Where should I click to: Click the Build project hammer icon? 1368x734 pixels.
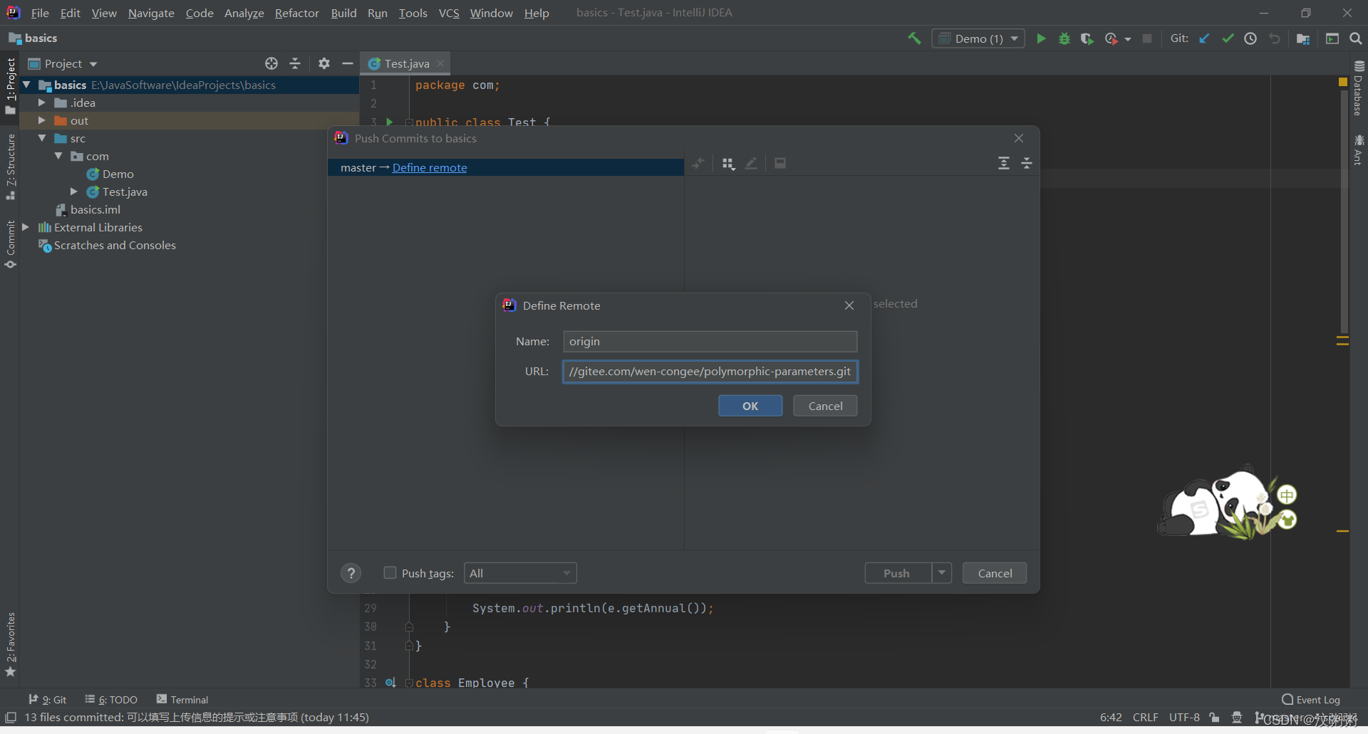pyautogui.click(x=914, y=38)
